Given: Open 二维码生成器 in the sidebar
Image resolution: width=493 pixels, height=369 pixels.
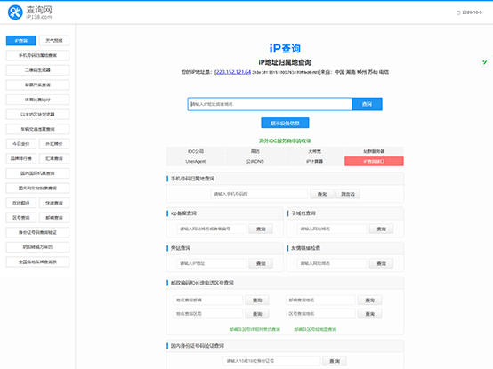Looking at the screenshot, I should point(37,70).
